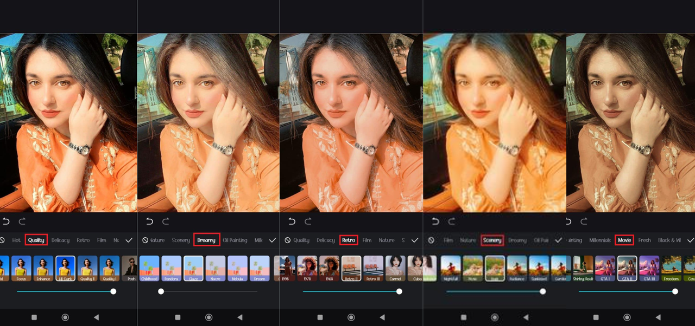Tap the undo arrow in the Retro screen

292,221
